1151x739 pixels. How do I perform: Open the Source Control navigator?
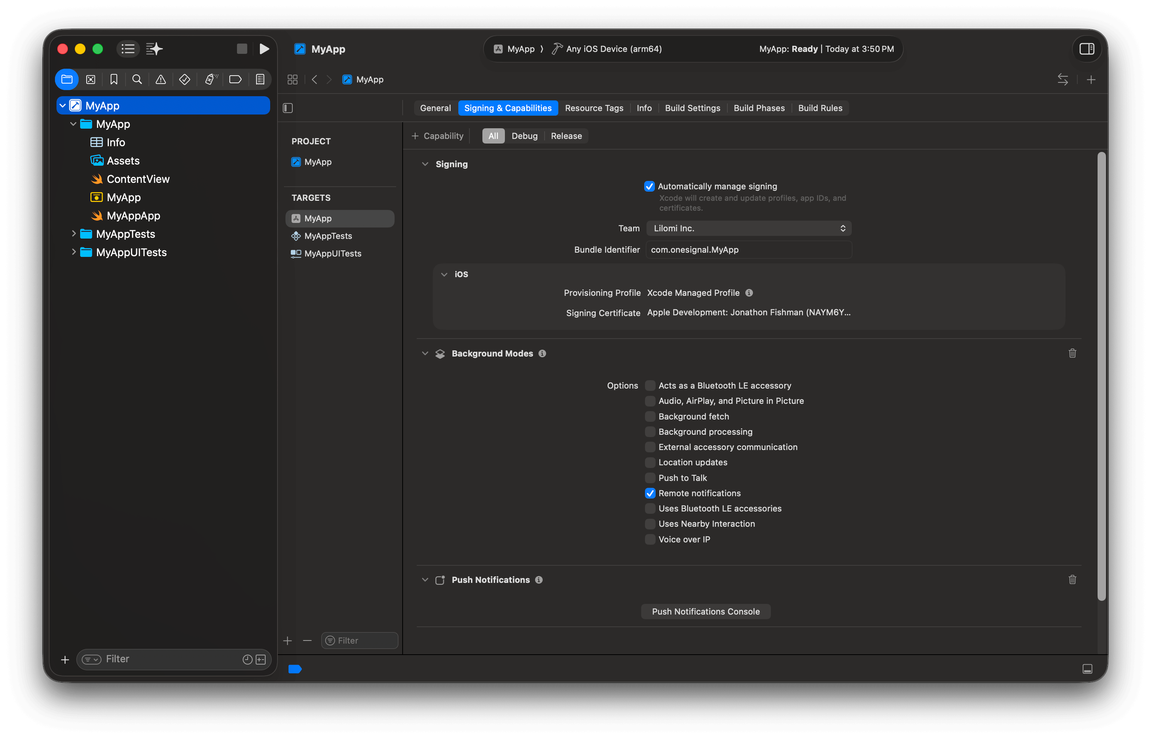coord(90,79)
